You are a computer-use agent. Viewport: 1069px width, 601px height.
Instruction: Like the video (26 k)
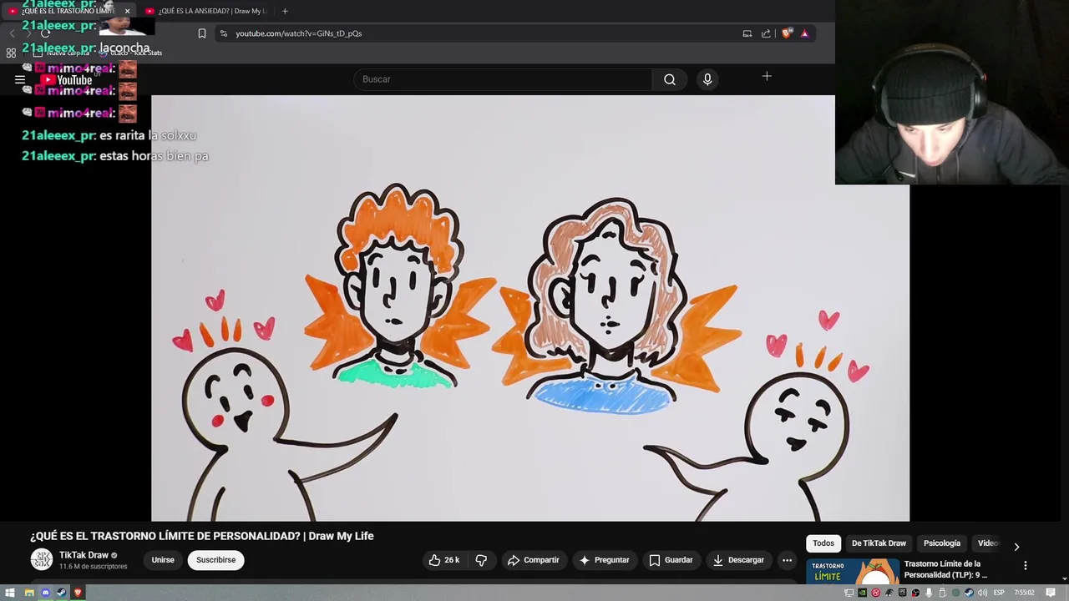pyautogui.click(x=443, y=560)
